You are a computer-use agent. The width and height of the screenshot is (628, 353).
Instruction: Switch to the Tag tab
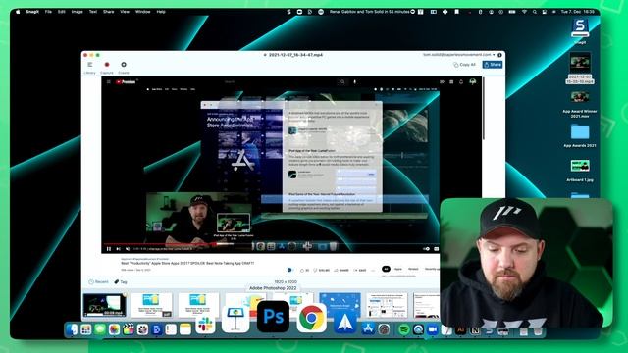coord(121,281)
